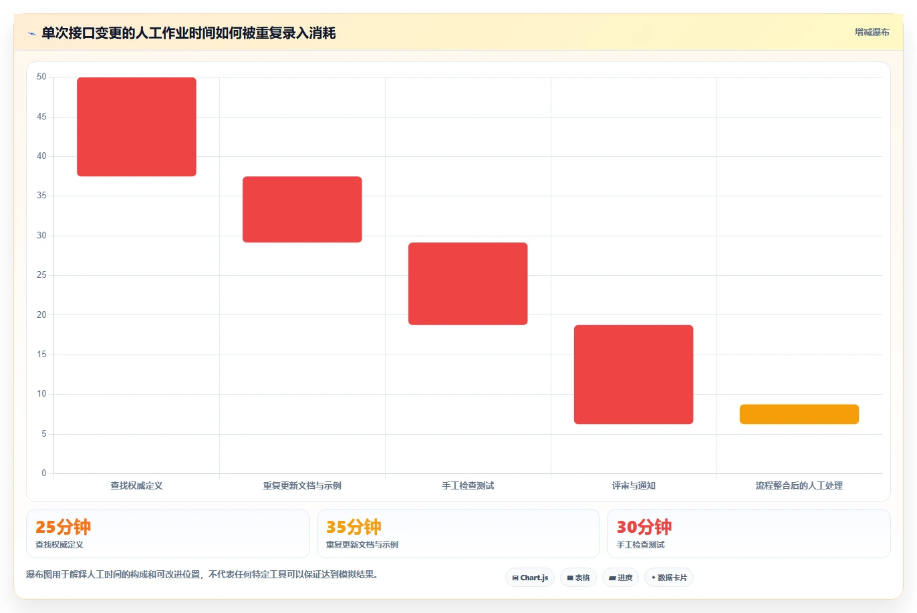Select the red bar for 评审与通知

point(634,375)
